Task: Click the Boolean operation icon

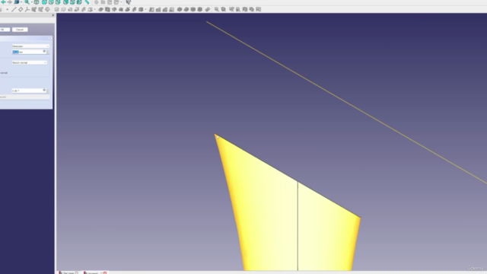Action: click(x=208, y=10)
